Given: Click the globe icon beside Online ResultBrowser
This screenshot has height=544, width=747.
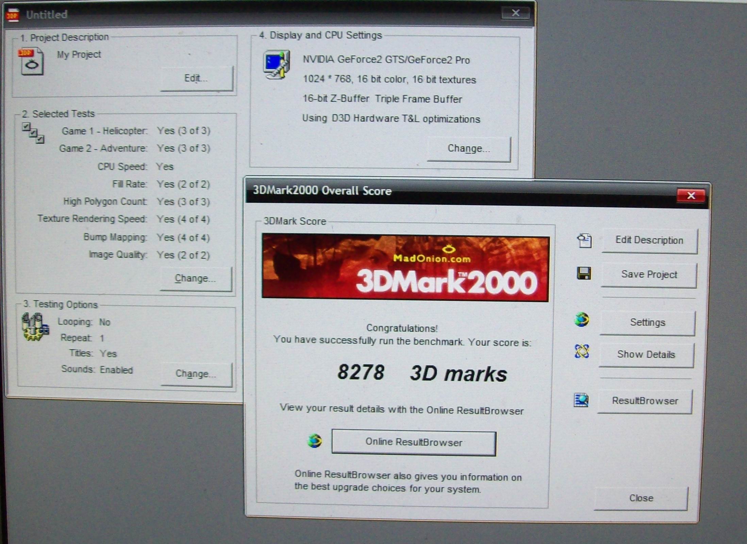Looking at the screenshot, I should [x=315, y=441].
